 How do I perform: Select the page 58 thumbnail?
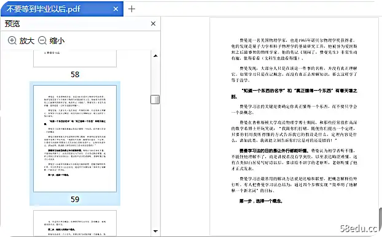coord(75,59)
